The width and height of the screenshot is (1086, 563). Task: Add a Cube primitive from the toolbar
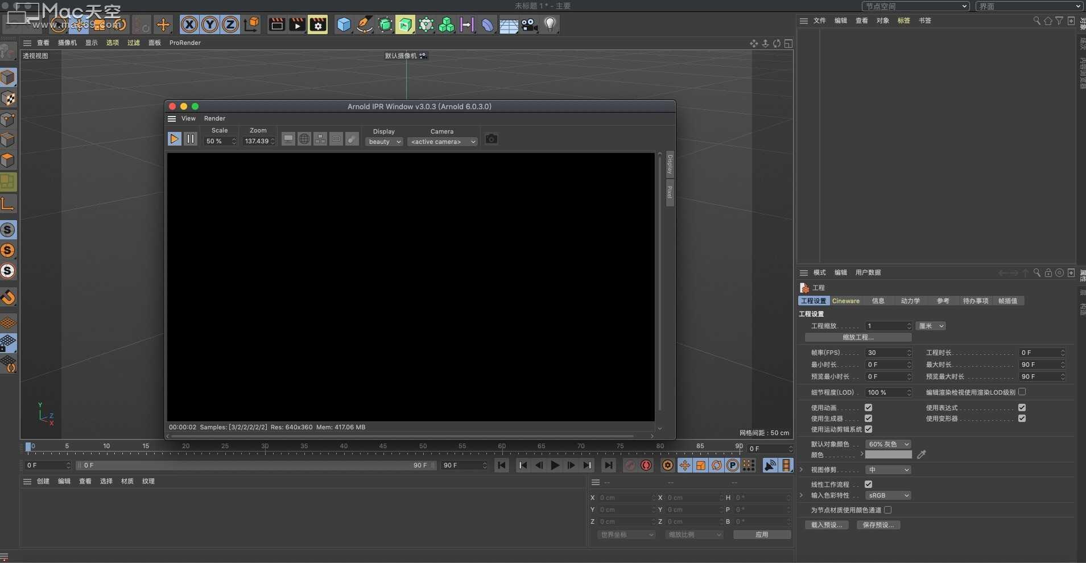click(344, 24)
